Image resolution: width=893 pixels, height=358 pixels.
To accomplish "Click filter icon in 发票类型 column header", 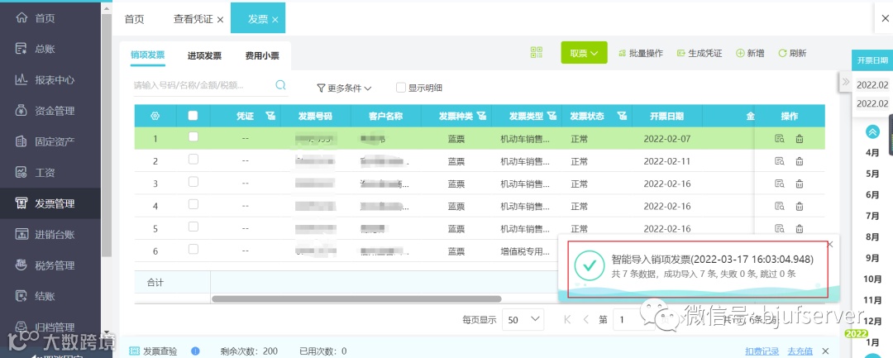I will (x=552, y=116).
